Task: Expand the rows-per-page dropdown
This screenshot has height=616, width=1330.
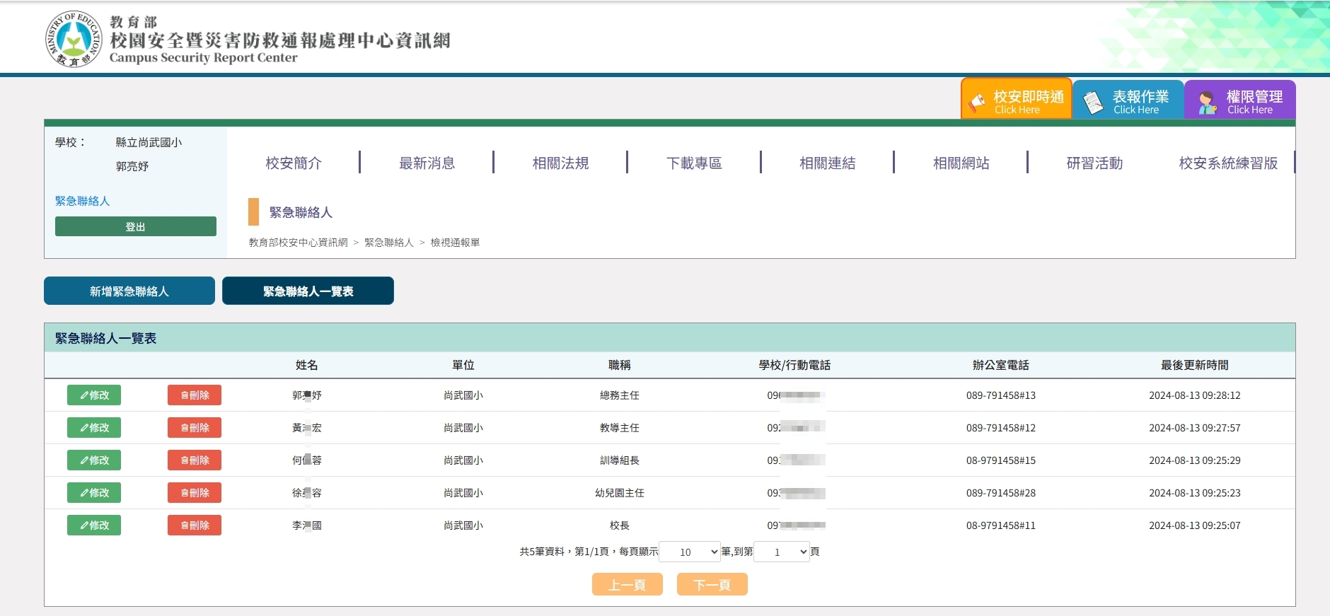Action: tap(690, 552)
